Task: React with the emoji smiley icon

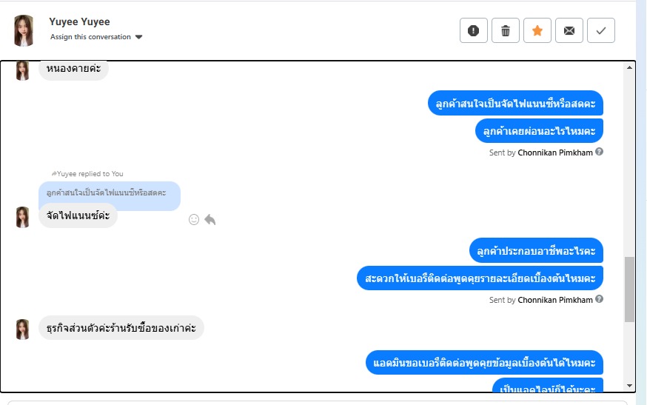Action: pos(194,219)
